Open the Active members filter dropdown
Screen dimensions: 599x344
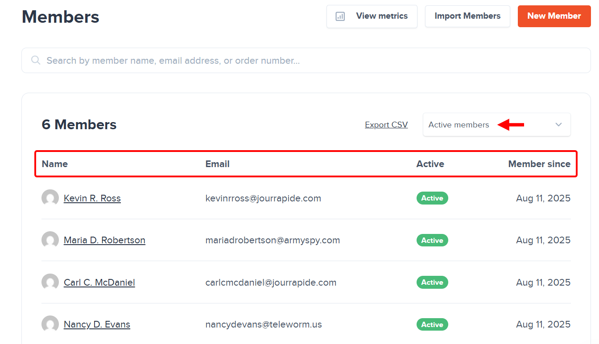click(497, 125)
